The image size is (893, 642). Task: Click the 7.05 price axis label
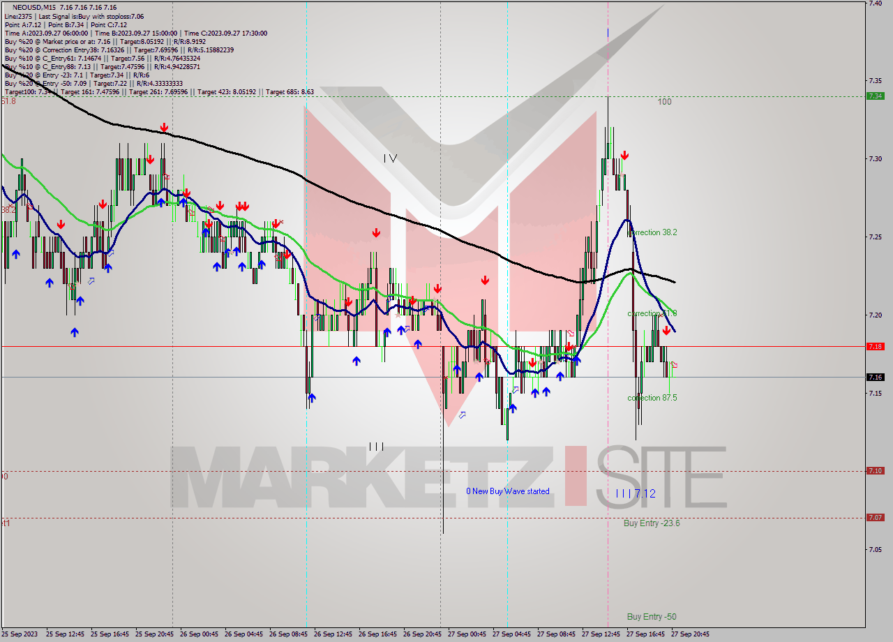tap(876, 550)
